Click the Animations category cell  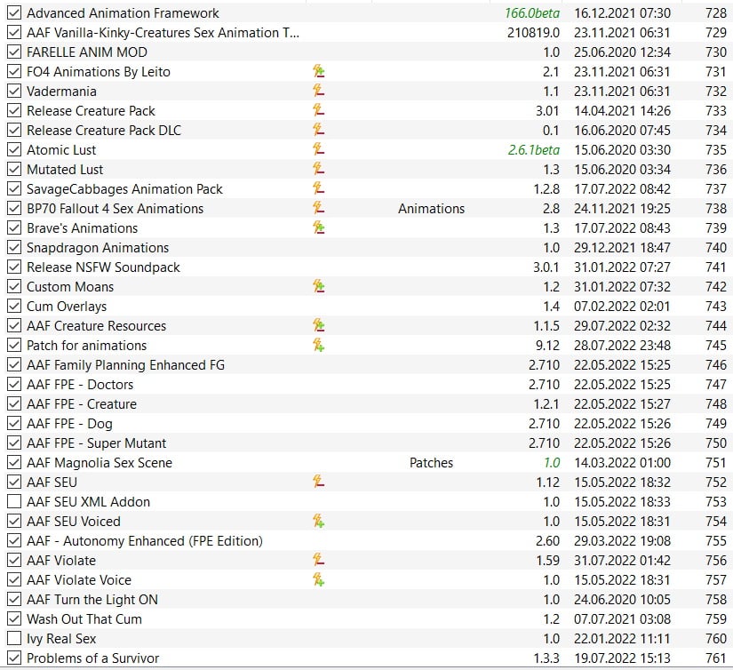pyautogui.click(x=431, y=209)
